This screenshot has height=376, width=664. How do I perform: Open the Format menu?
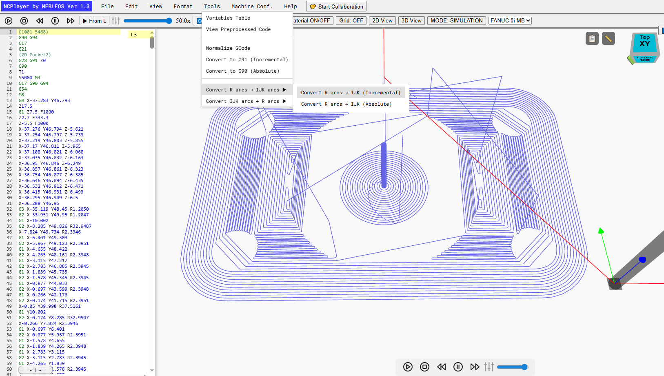[x=183, y=6]
